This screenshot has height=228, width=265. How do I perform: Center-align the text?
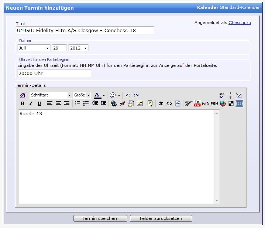[58, 103]
